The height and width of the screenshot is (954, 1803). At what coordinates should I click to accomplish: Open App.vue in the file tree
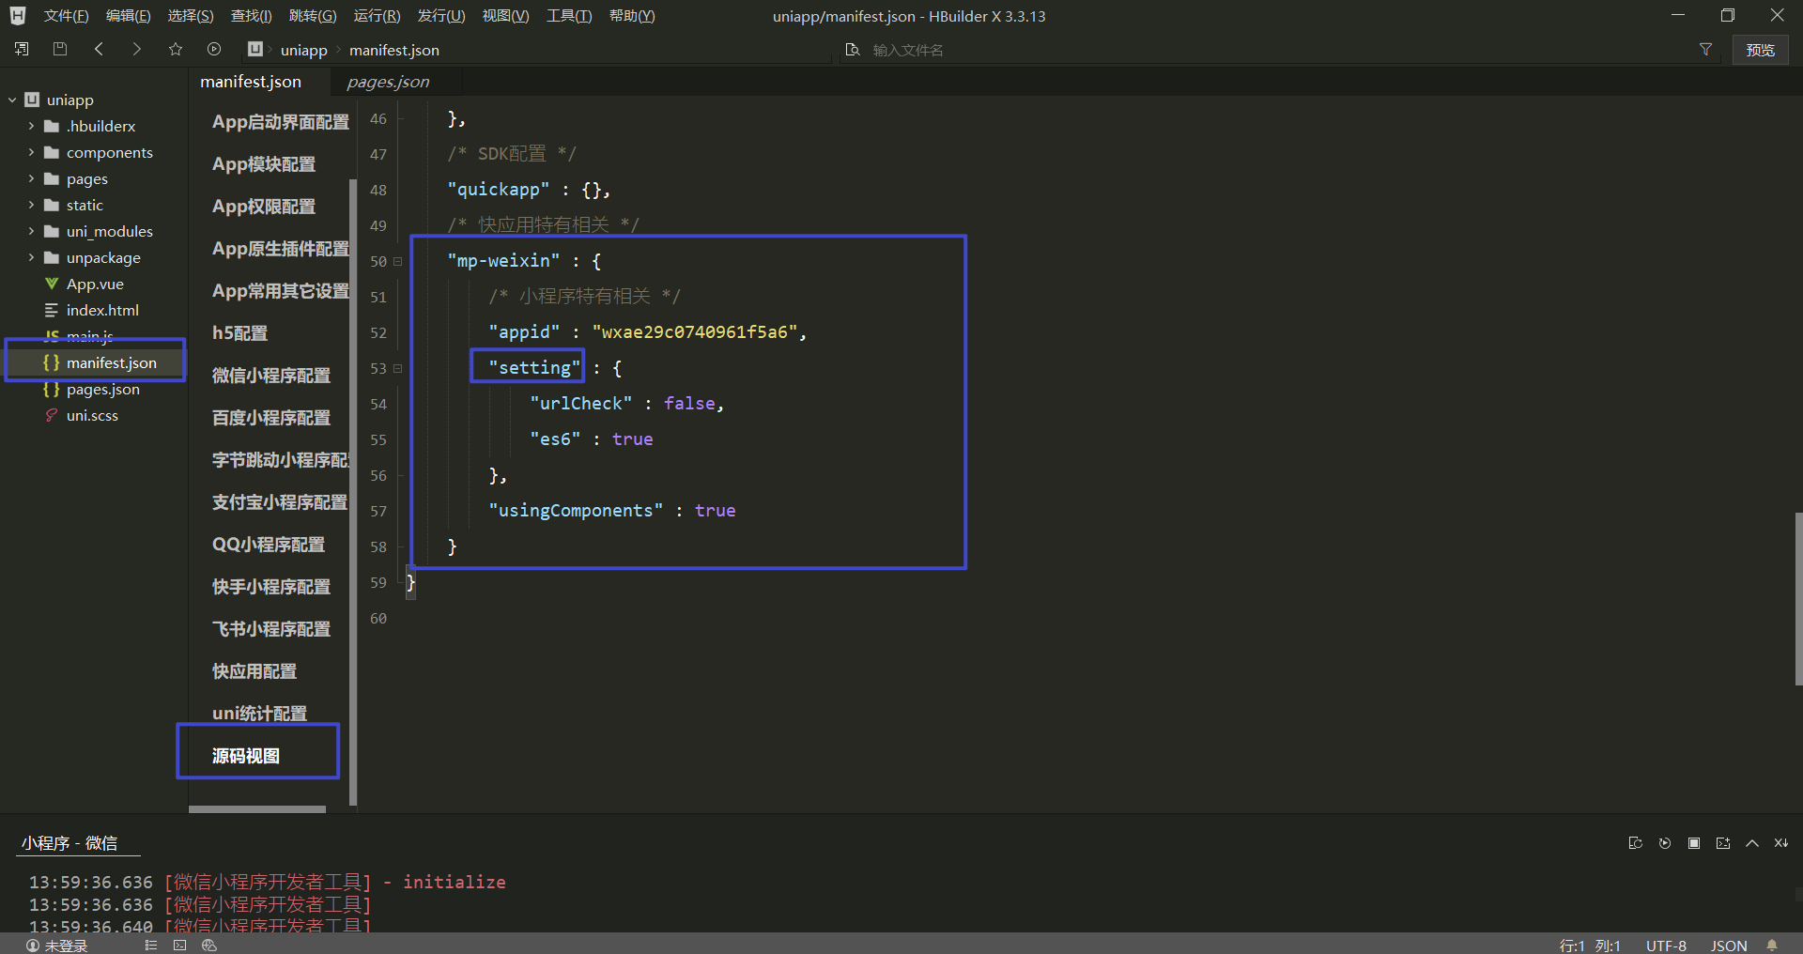tap(94, 284)
